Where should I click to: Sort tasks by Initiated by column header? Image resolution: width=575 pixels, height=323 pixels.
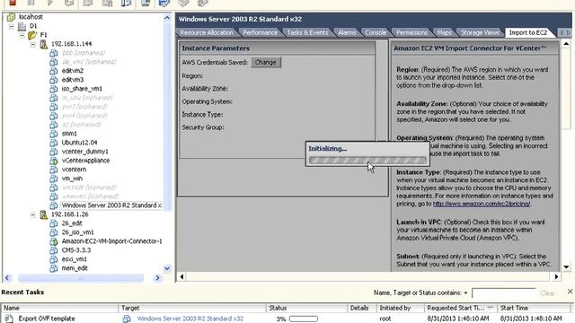point(400,308)
